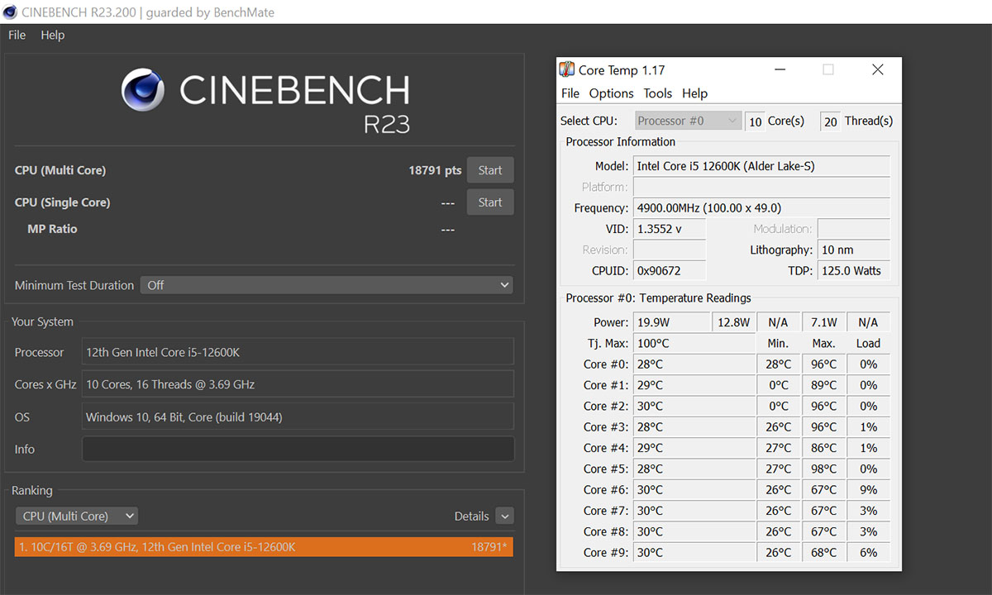Start the CPU Multi Core test
The height and width of the screenshot is (595, 992).
[490, 170]
